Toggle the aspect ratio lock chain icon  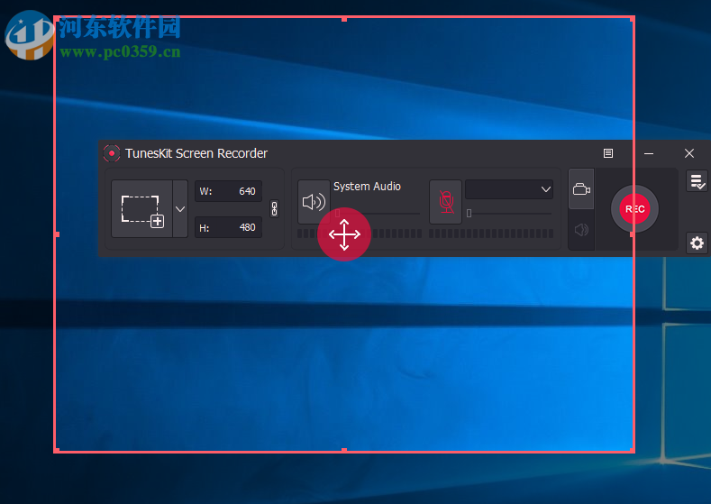tap(274, 208)
